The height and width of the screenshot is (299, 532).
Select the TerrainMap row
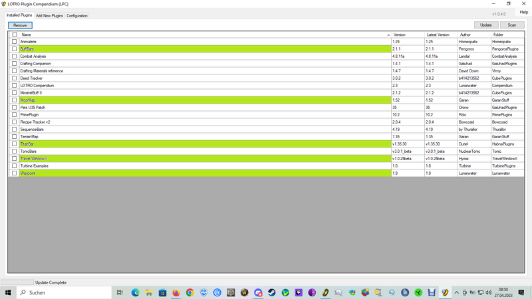(x=267, y=137)
